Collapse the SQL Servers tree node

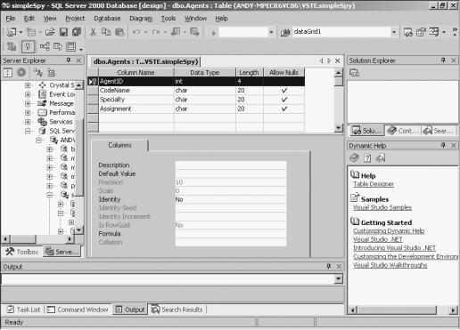click(x=28, y=131)
